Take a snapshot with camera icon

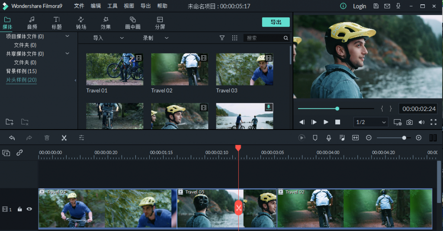point(409,122)
